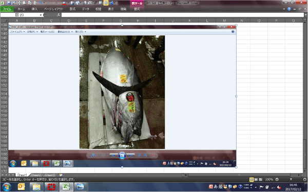Select the Sheet2 worksheet tab
308x192 pixels.
36,175
